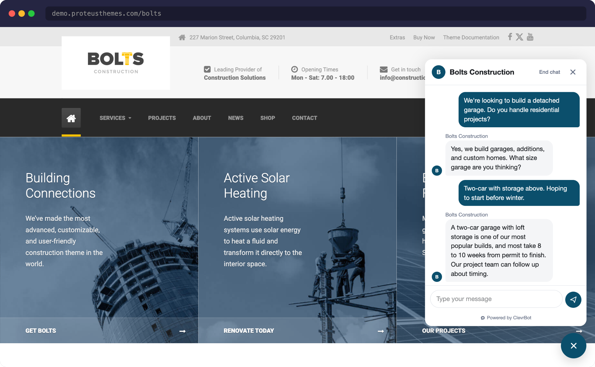
Task: Click the home icon in navigation bar
Action: (71, 118)
